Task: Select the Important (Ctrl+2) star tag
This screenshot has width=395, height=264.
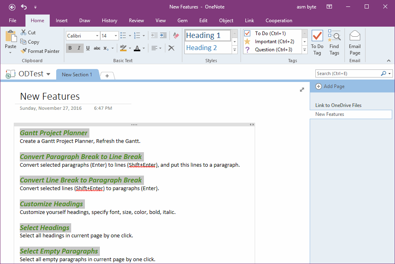Action: pos(272,42)
